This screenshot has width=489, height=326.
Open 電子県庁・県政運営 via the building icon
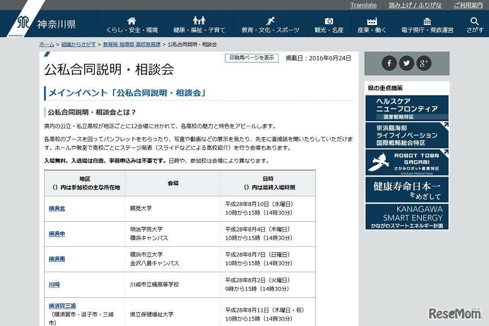(x=427, y=21)
